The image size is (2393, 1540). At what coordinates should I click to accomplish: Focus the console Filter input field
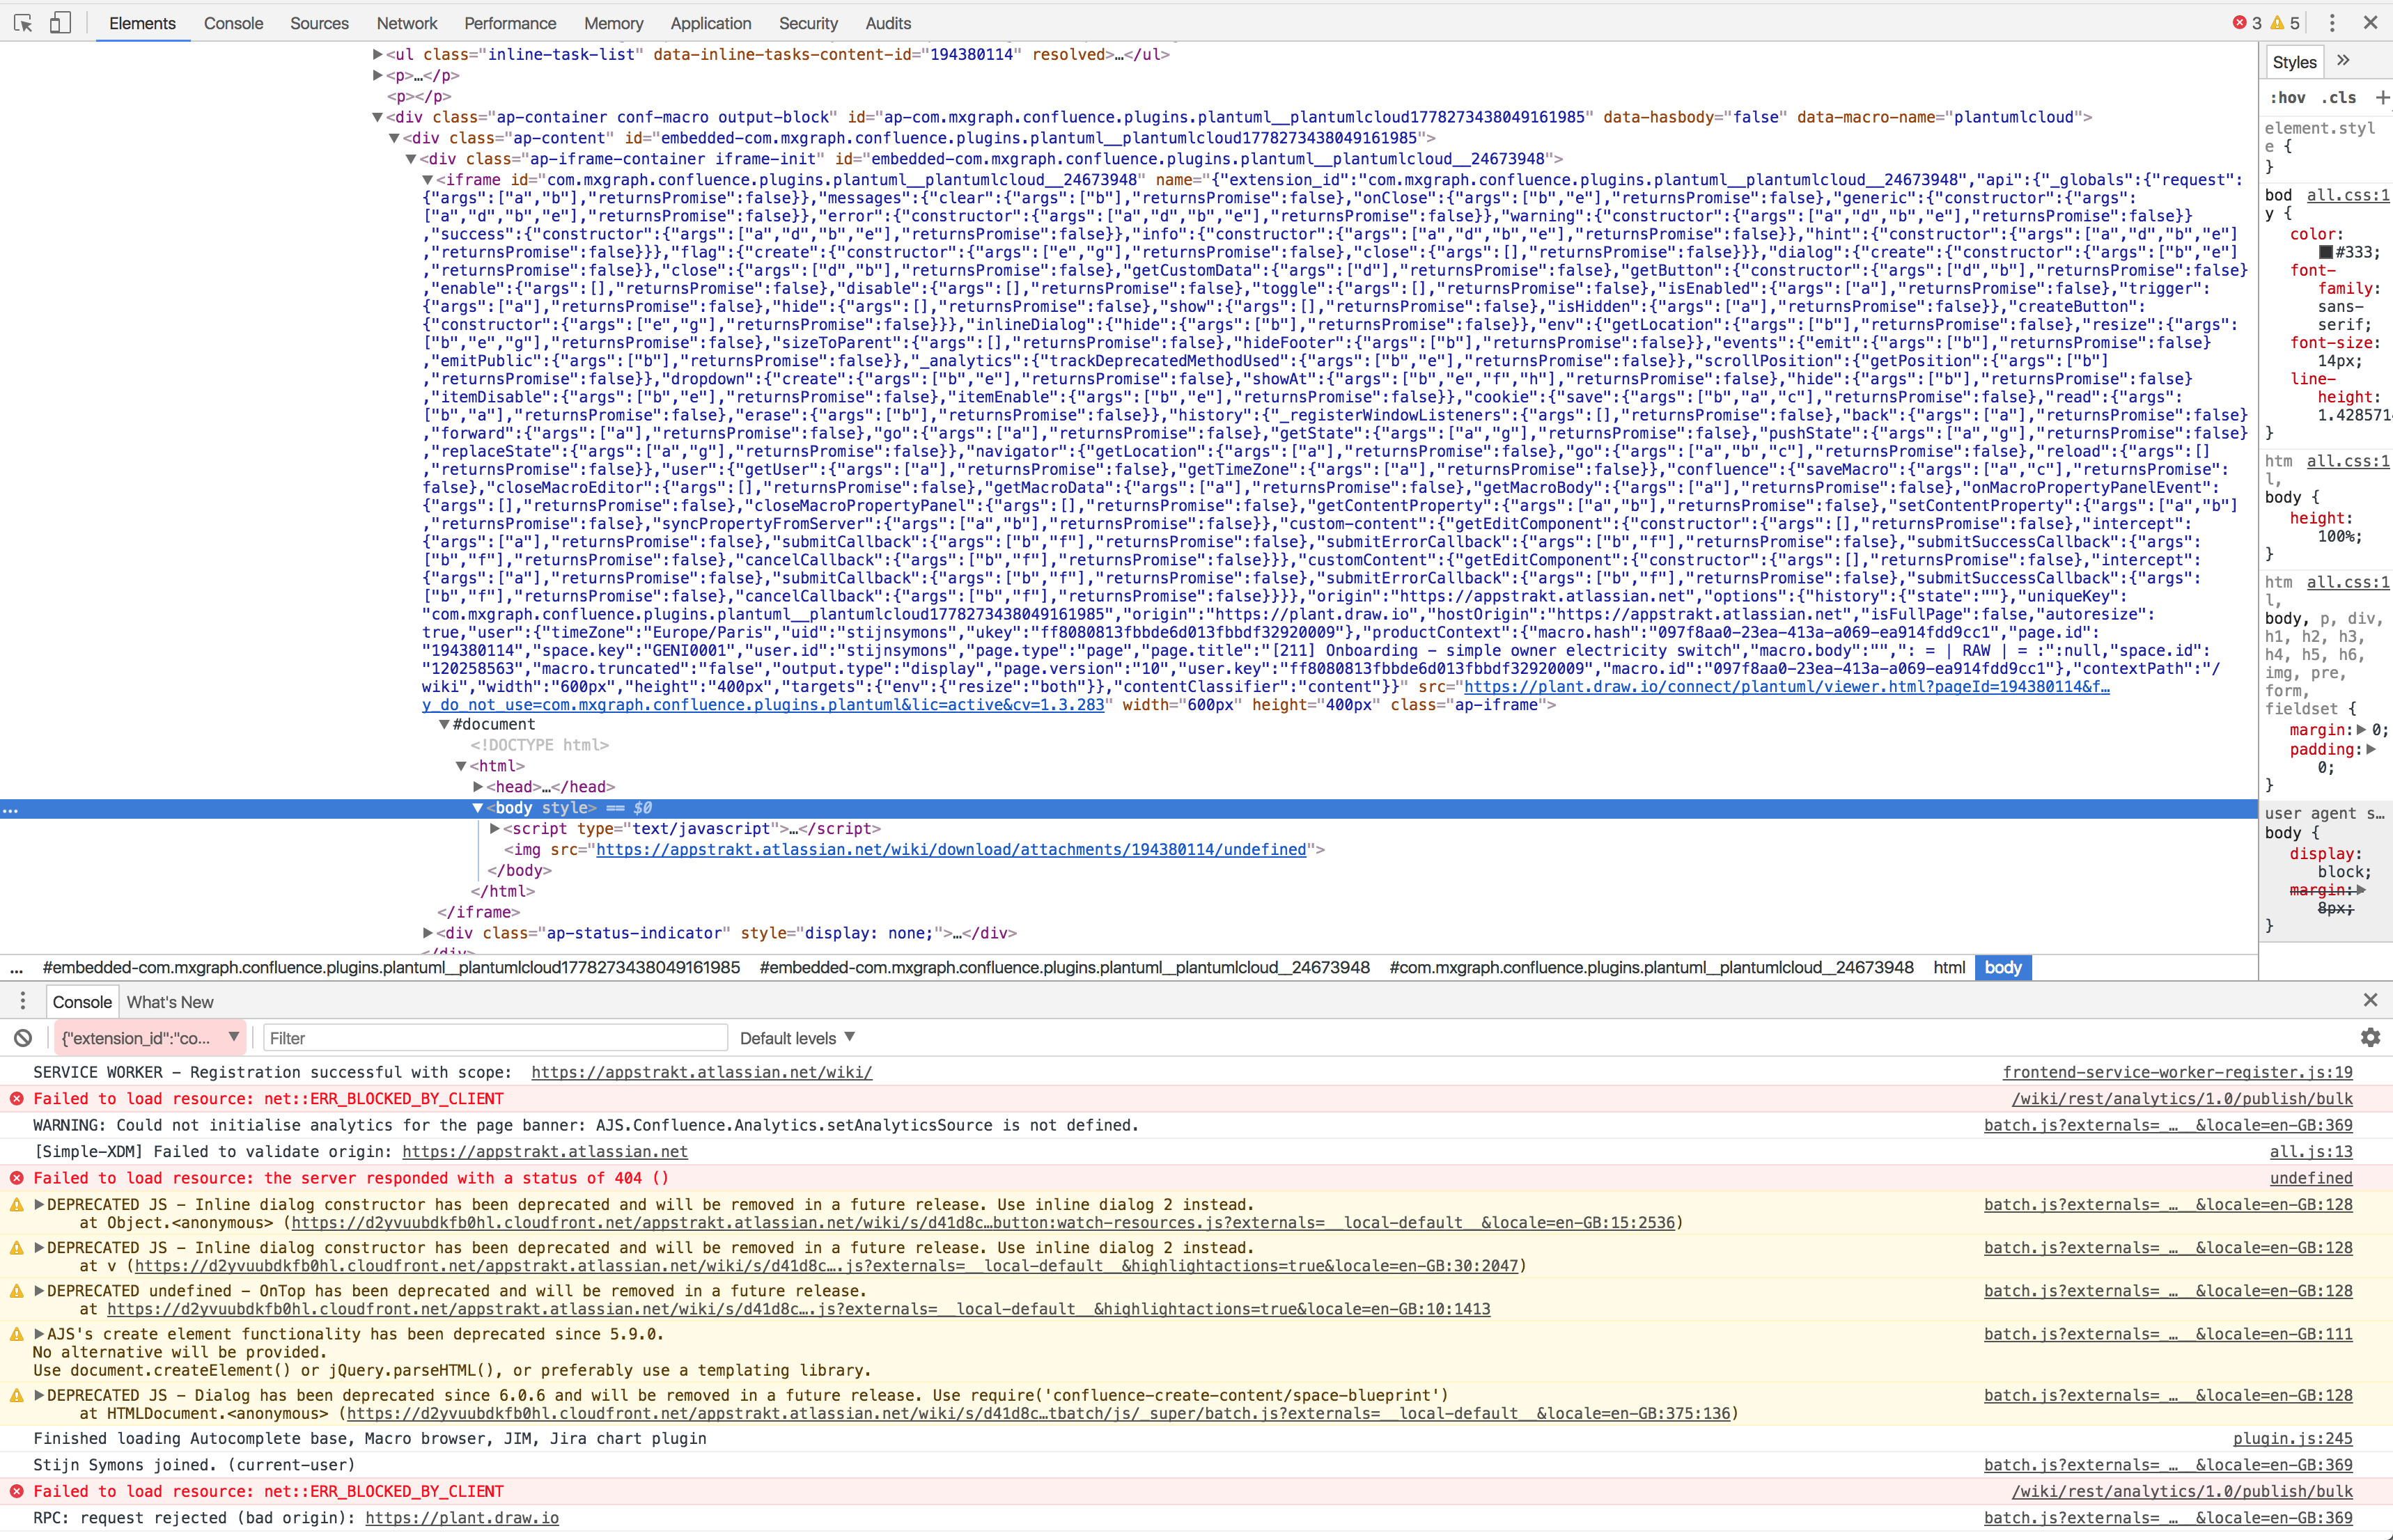(x=495, y=1038)
